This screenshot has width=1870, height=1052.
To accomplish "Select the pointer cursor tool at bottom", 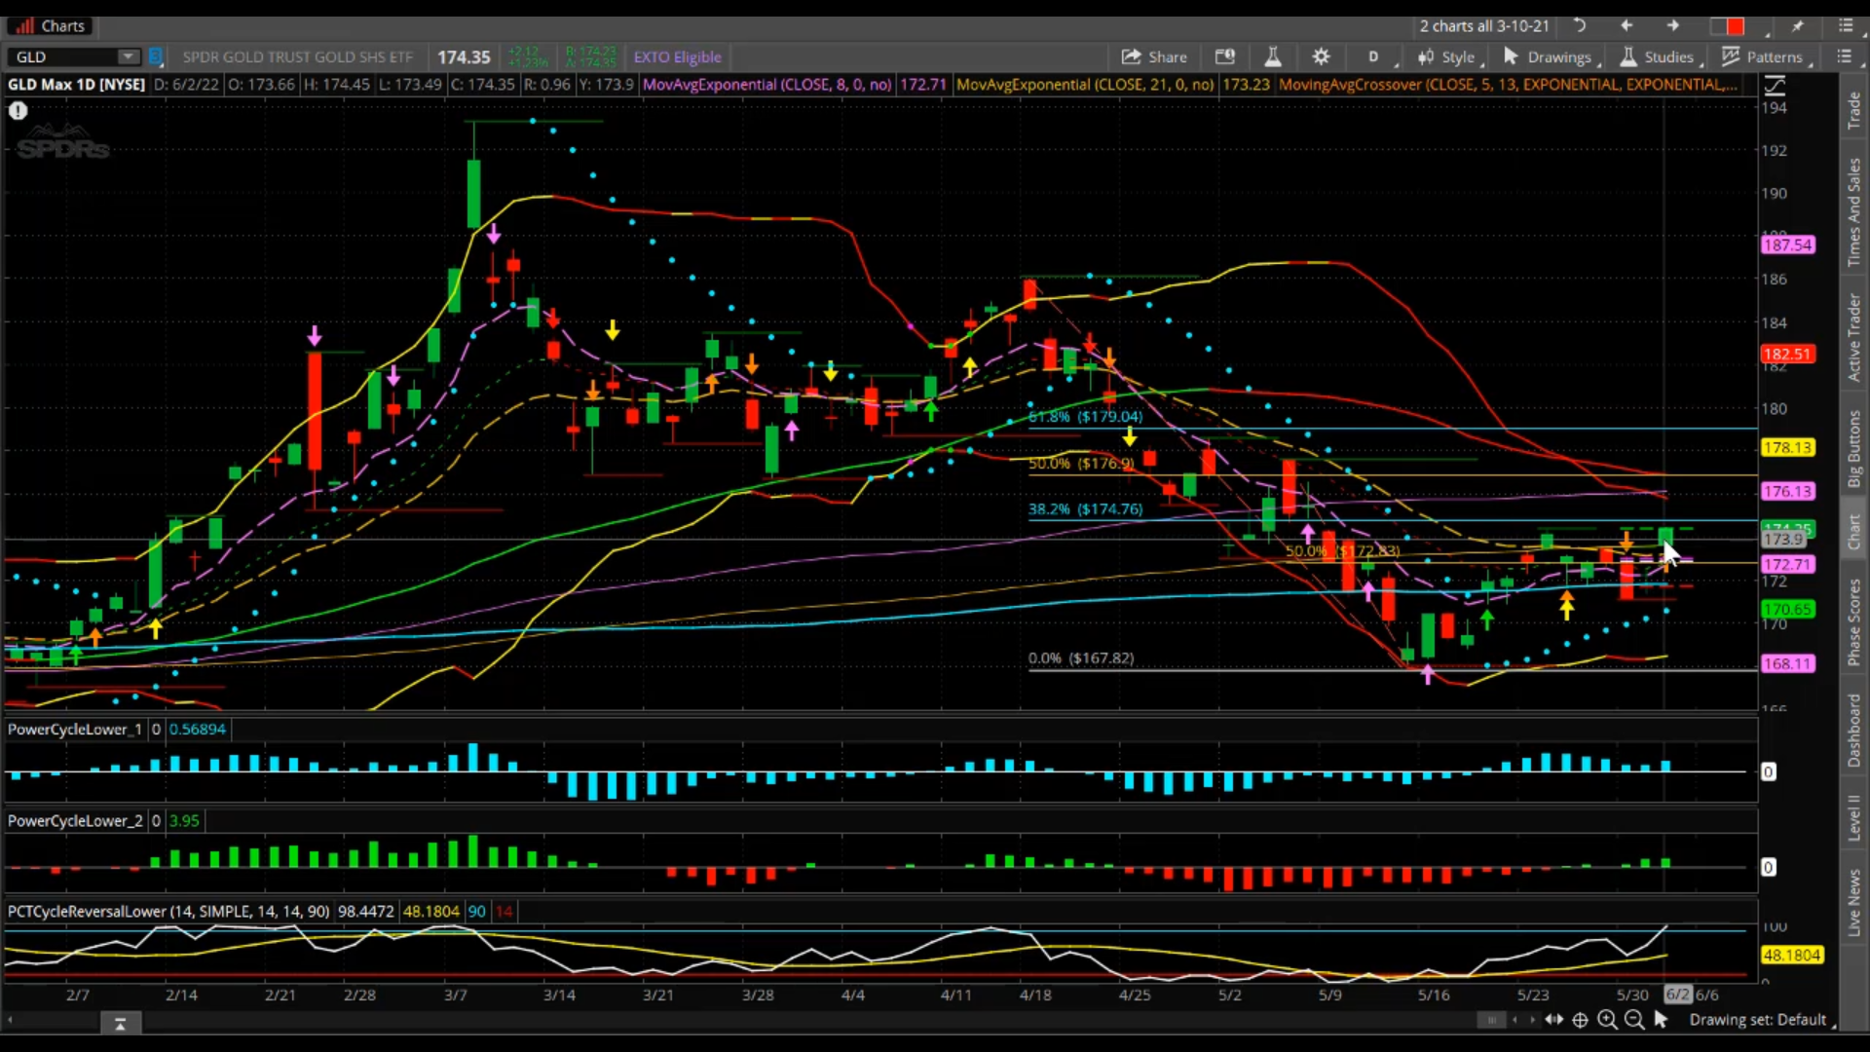I will click(1662, 1020).
